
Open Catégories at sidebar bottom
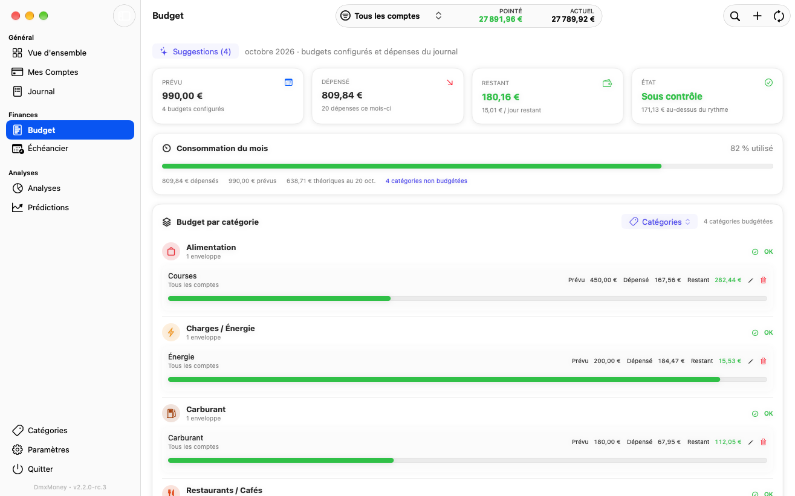[70, 430]
